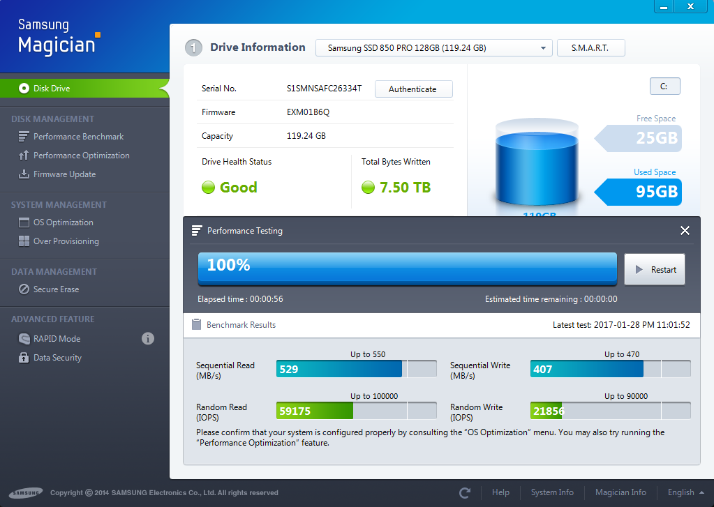Click the Firmware Update download icon
The height and width of the screenshot is (507, 714).
tap(24, 174)
